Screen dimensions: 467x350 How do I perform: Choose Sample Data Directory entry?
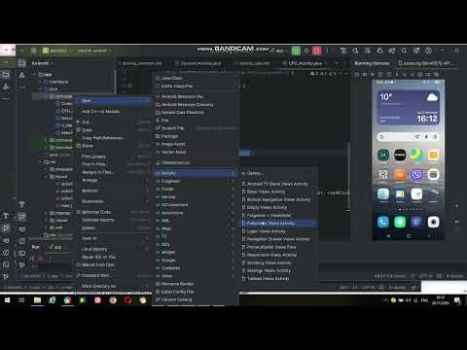196,113
